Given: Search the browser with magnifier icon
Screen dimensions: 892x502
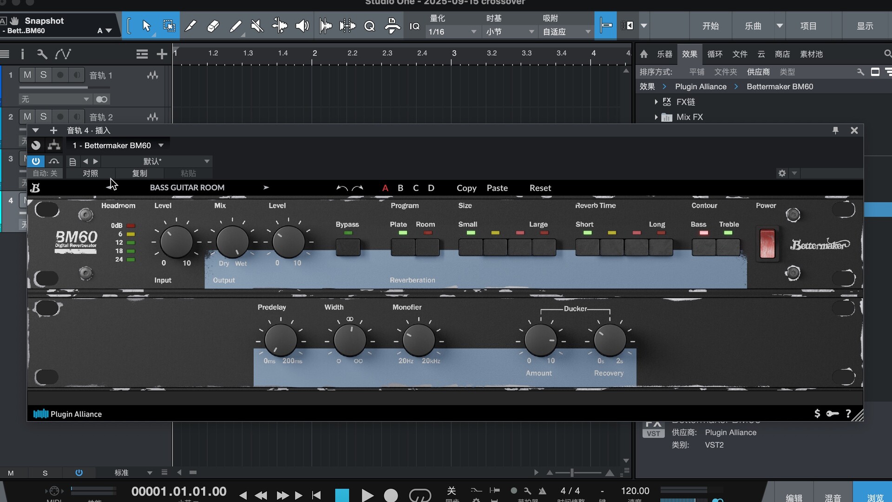Looking at the screenshot, I should pyautogui.click(x=887, y=54).
